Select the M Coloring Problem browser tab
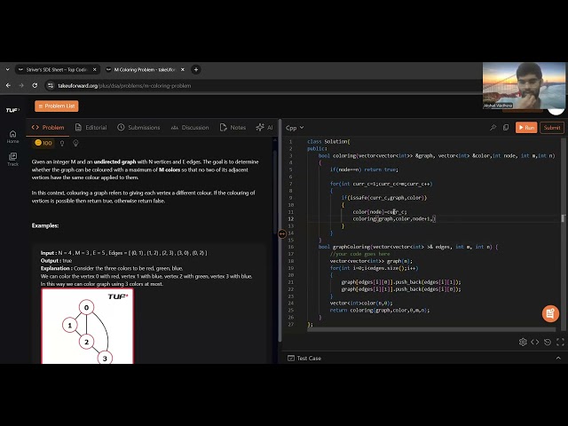This screenshot has height=426, width=568. tap(144, 69)
